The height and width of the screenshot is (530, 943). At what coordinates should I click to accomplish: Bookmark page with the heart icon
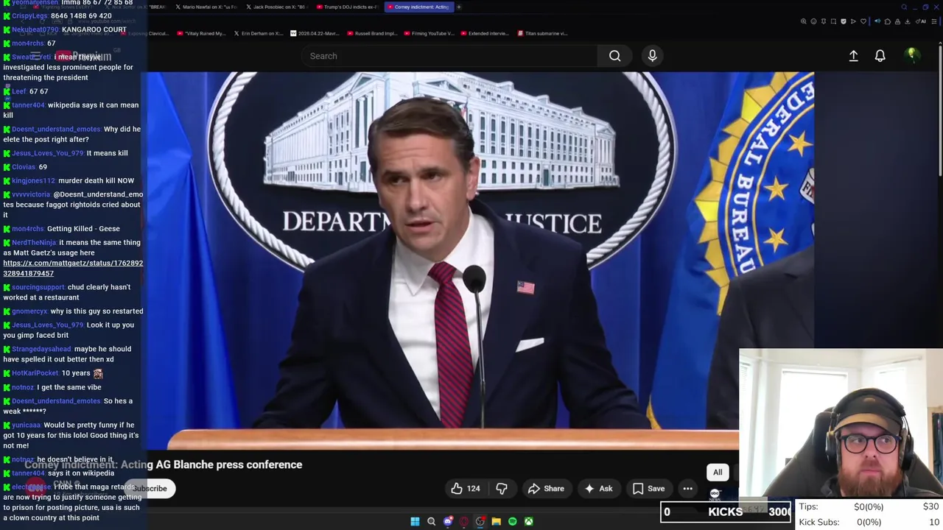click(x=863, y=21)
